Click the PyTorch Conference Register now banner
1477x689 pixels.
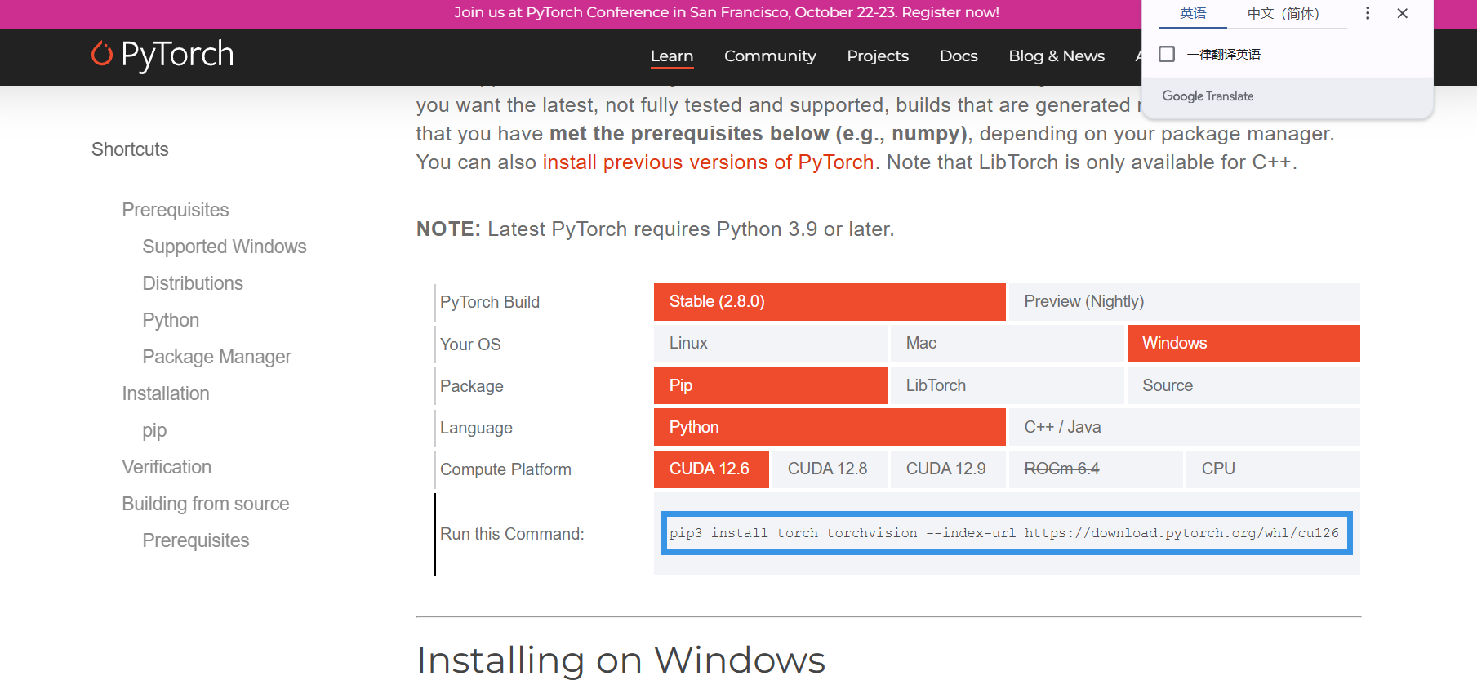pos(726,13)
